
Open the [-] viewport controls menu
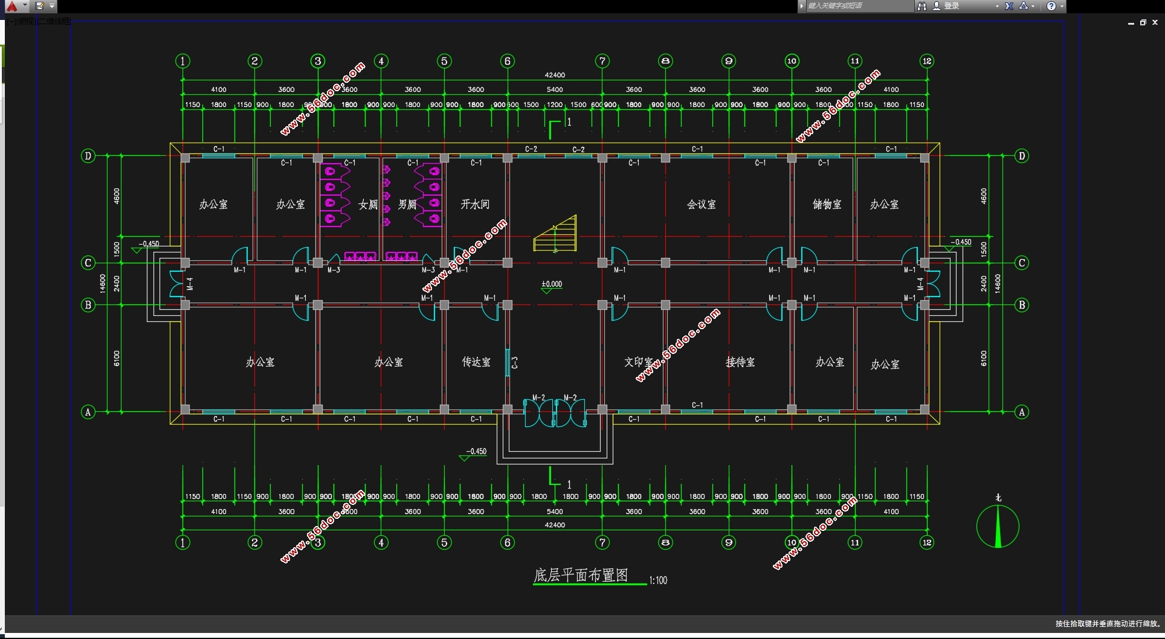13,21
